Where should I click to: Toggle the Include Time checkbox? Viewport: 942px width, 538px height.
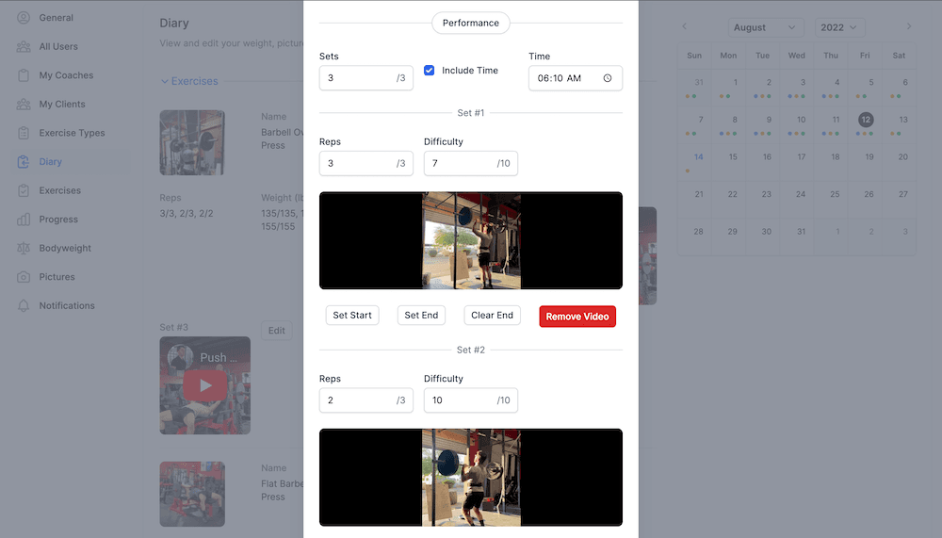pos(429,71)
